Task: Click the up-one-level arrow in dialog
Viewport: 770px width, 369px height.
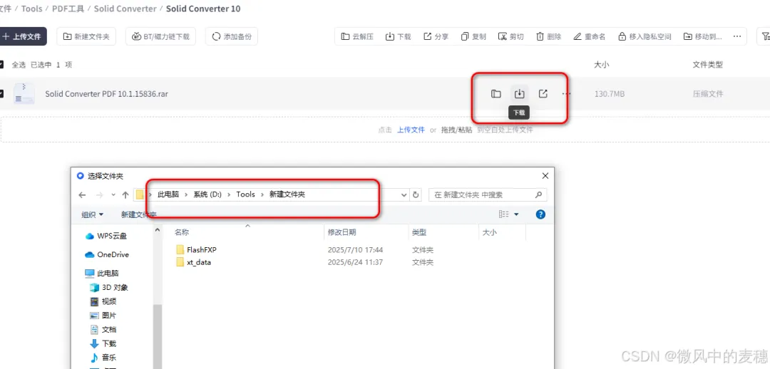Action: (x=125, y=194)
